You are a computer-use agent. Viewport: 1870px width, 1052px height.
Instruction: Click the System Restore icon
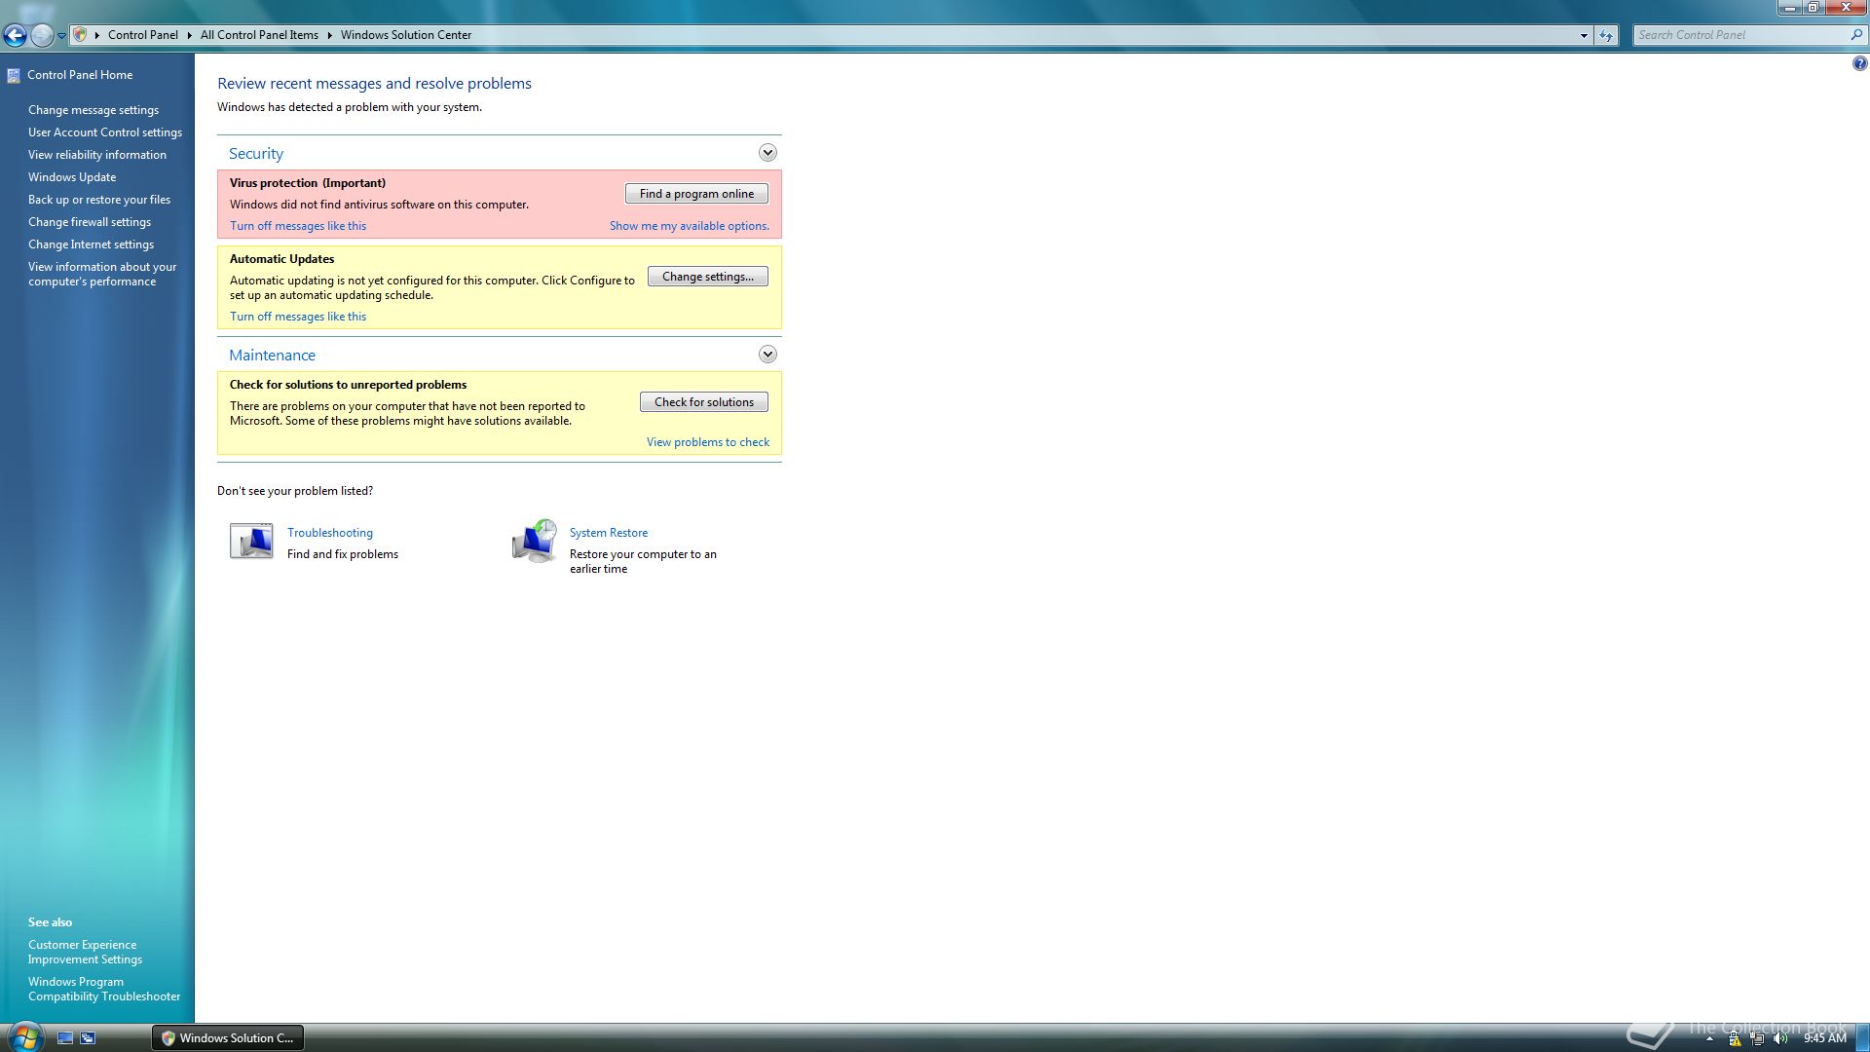(535, 541)
